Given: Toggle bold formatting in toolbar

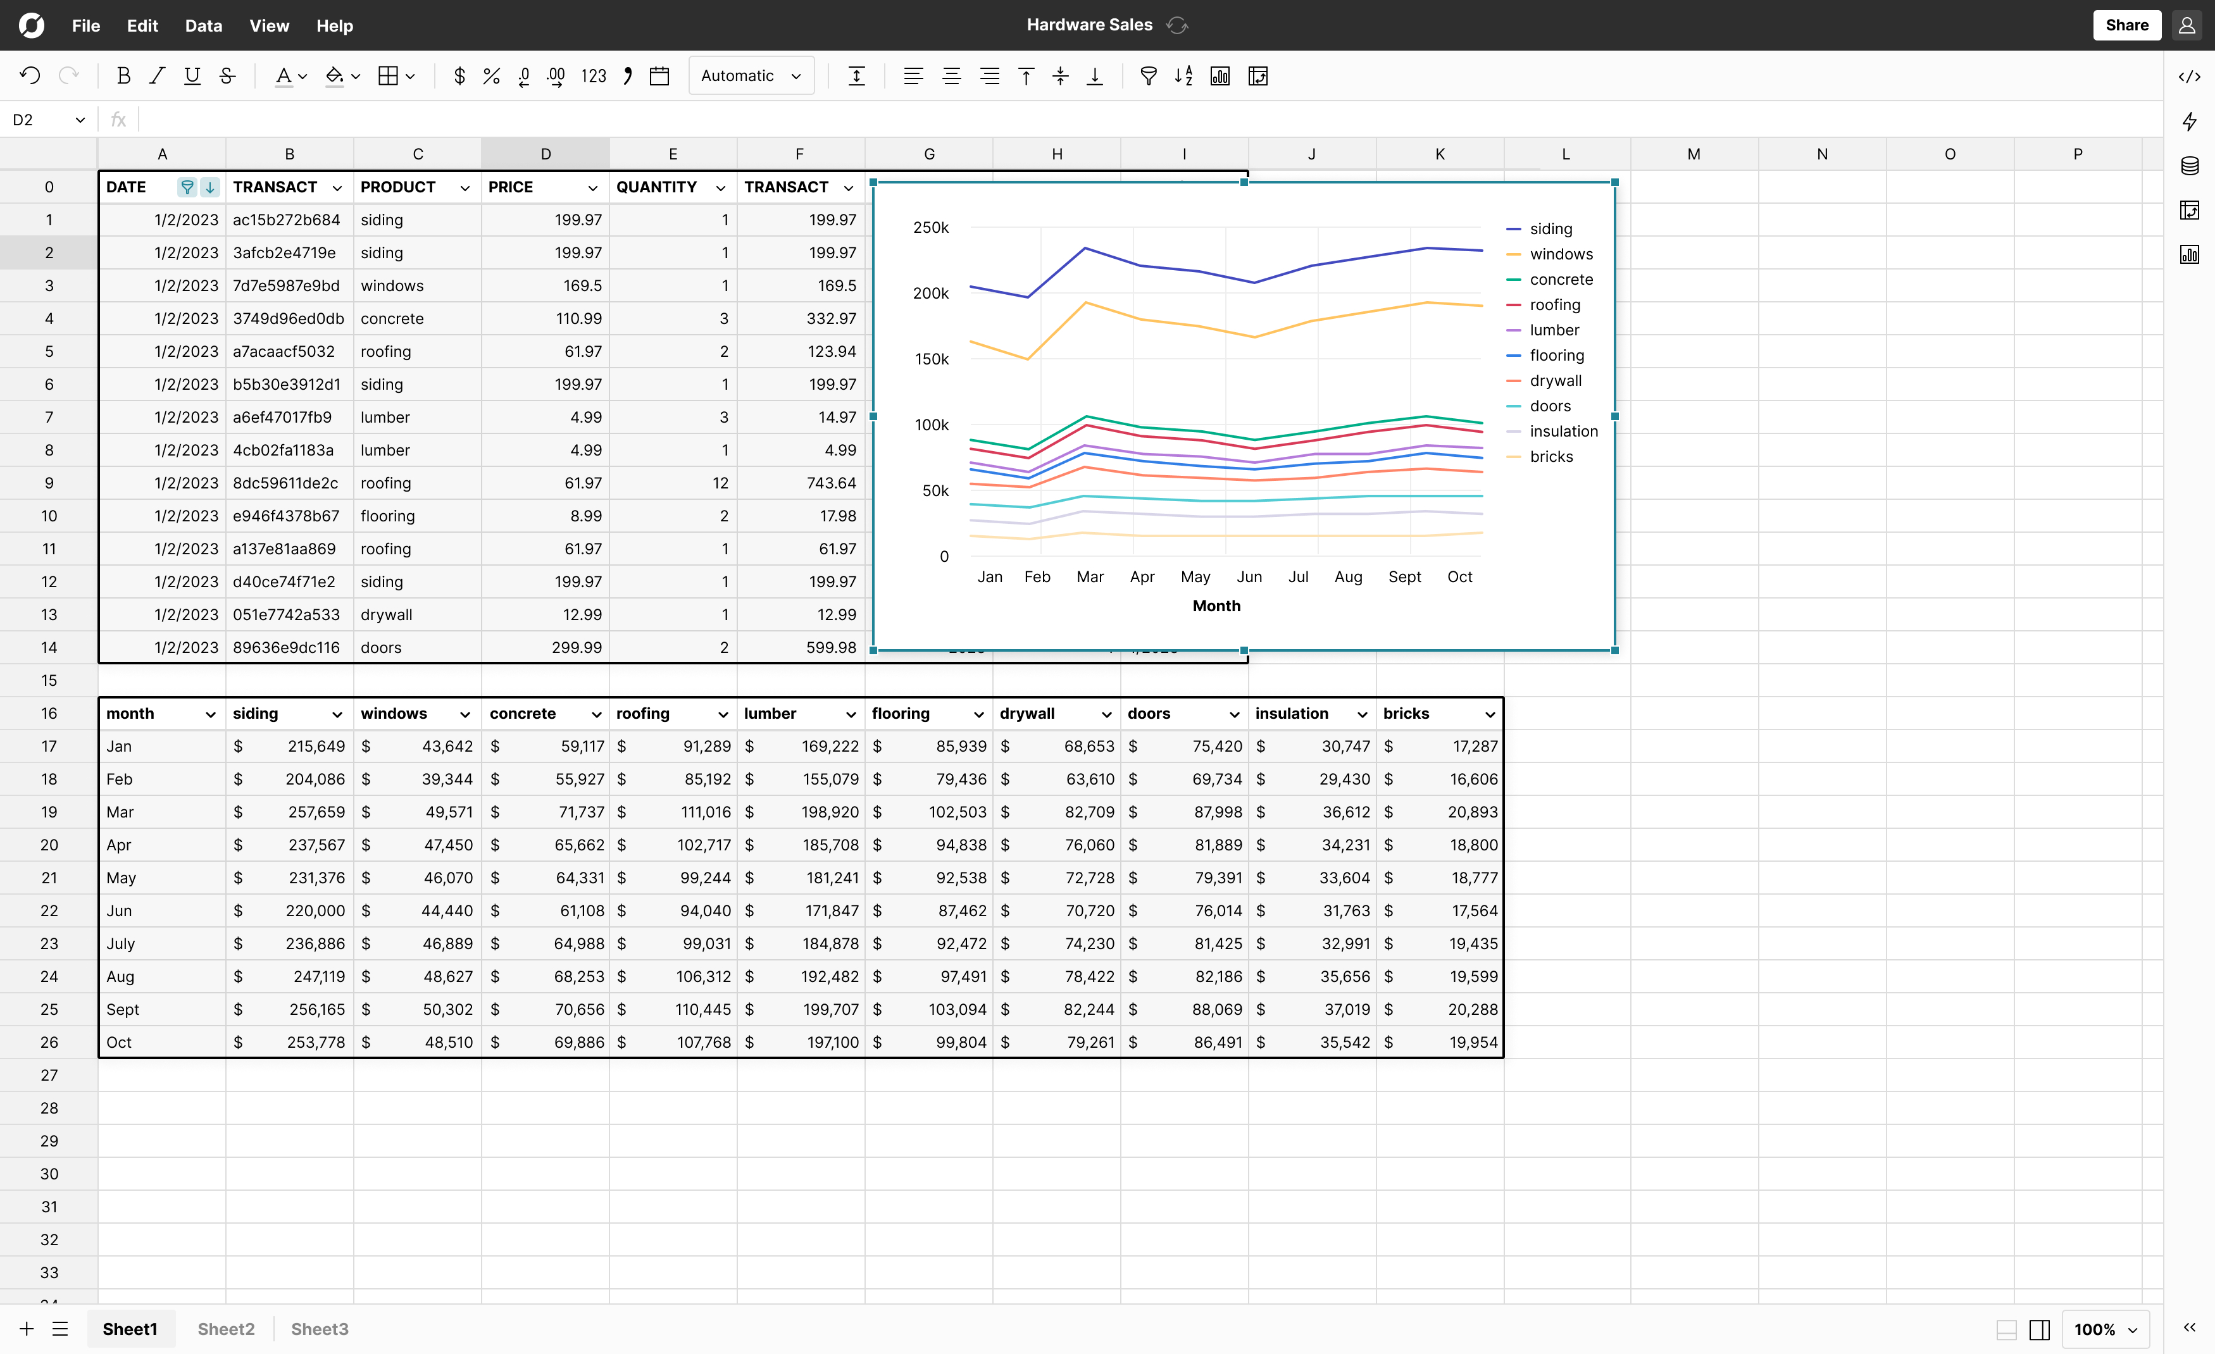Looking at the screenshot, I should point(124,77).
